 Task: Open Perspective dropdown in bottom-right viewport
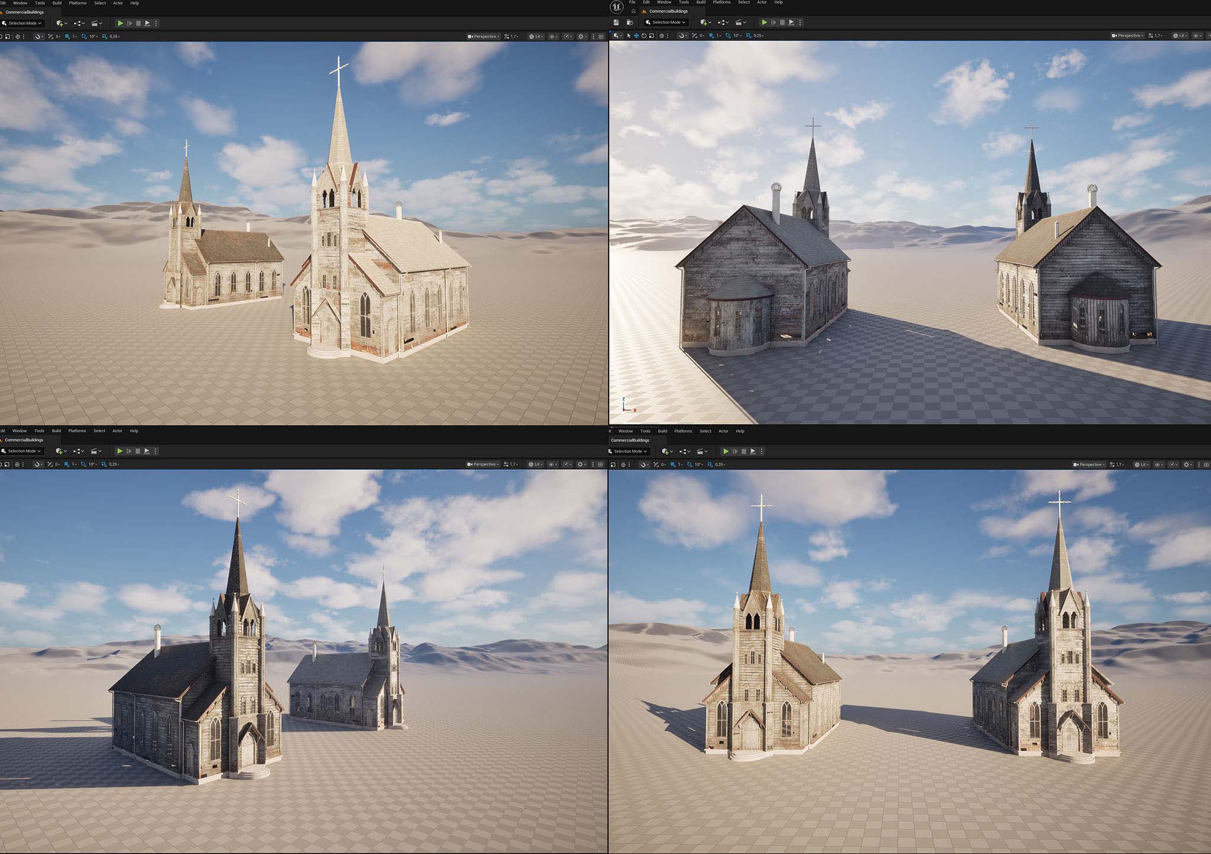click(x=1088, y=465)
